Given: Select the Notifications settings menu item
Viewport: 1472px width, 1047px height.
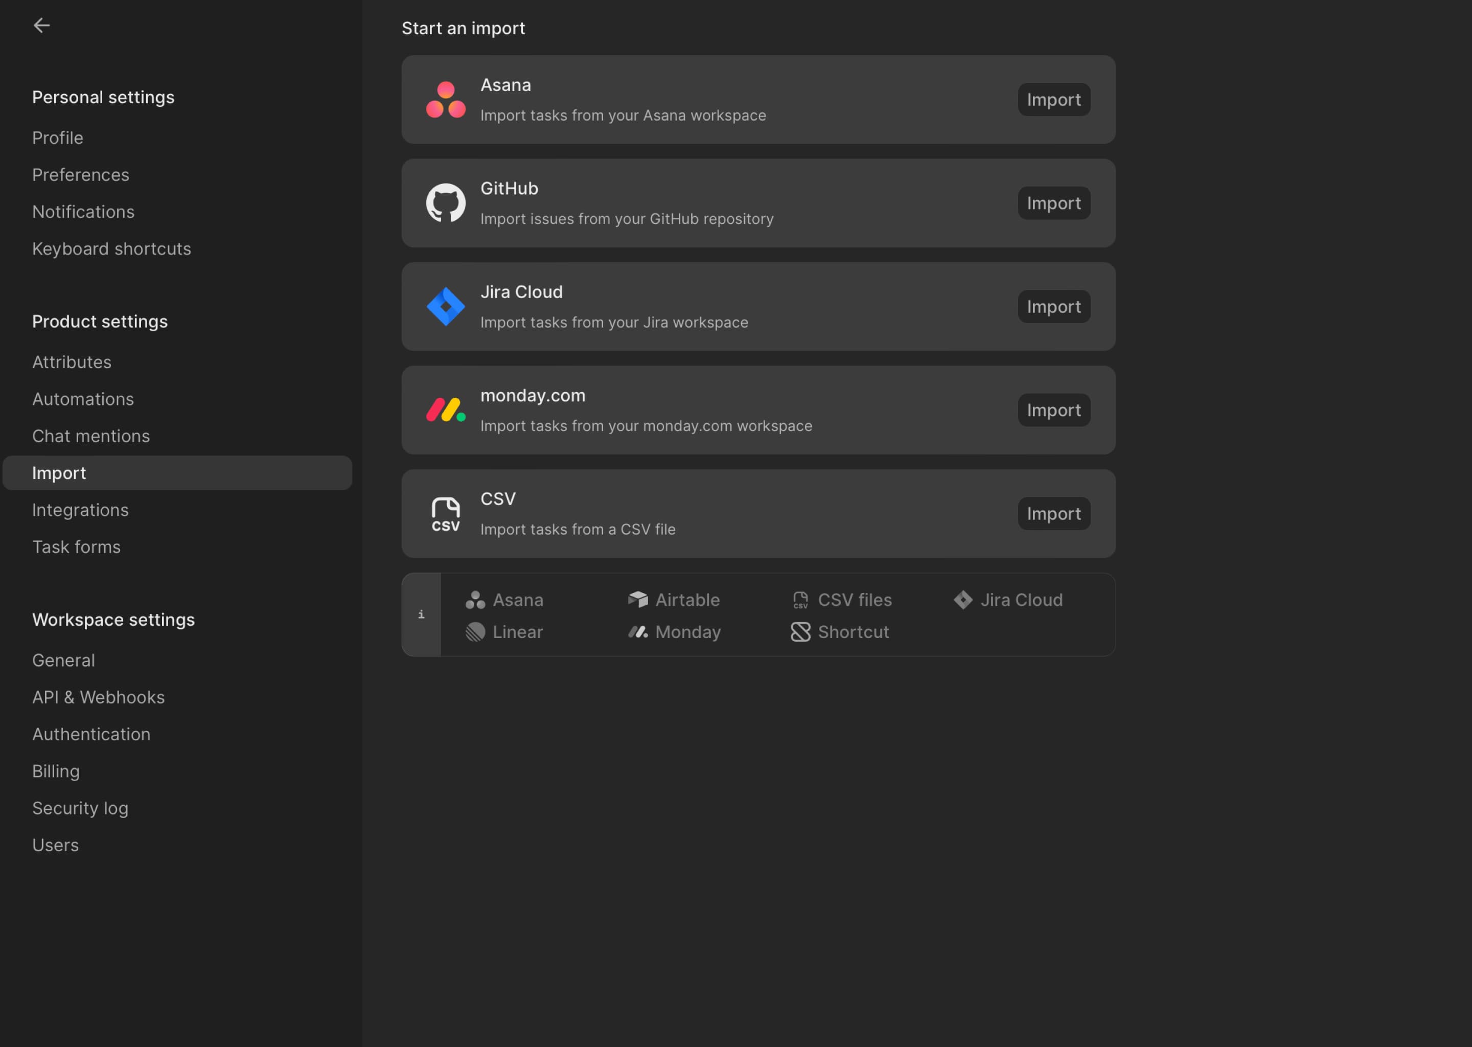Looking at the screenshot, I should (x=83, y=212).
